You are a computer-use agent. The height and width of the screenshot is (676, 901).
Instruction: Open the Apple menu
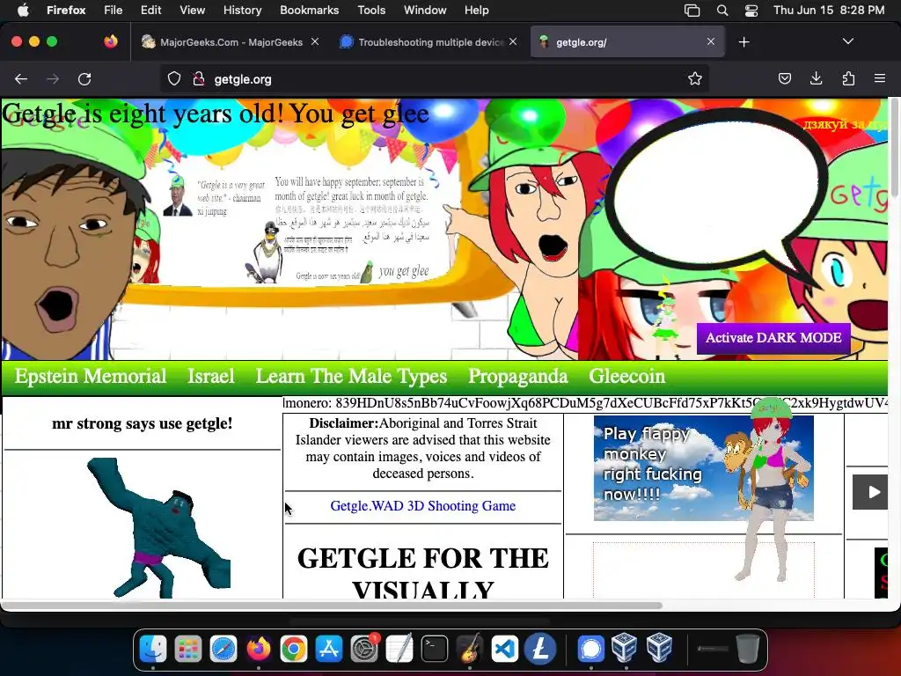(x=23, y=11)
